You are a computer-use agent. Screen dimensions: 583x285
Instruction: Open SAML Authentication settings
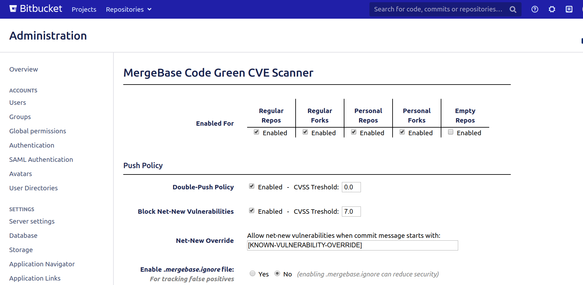click(x=41, y=160)
